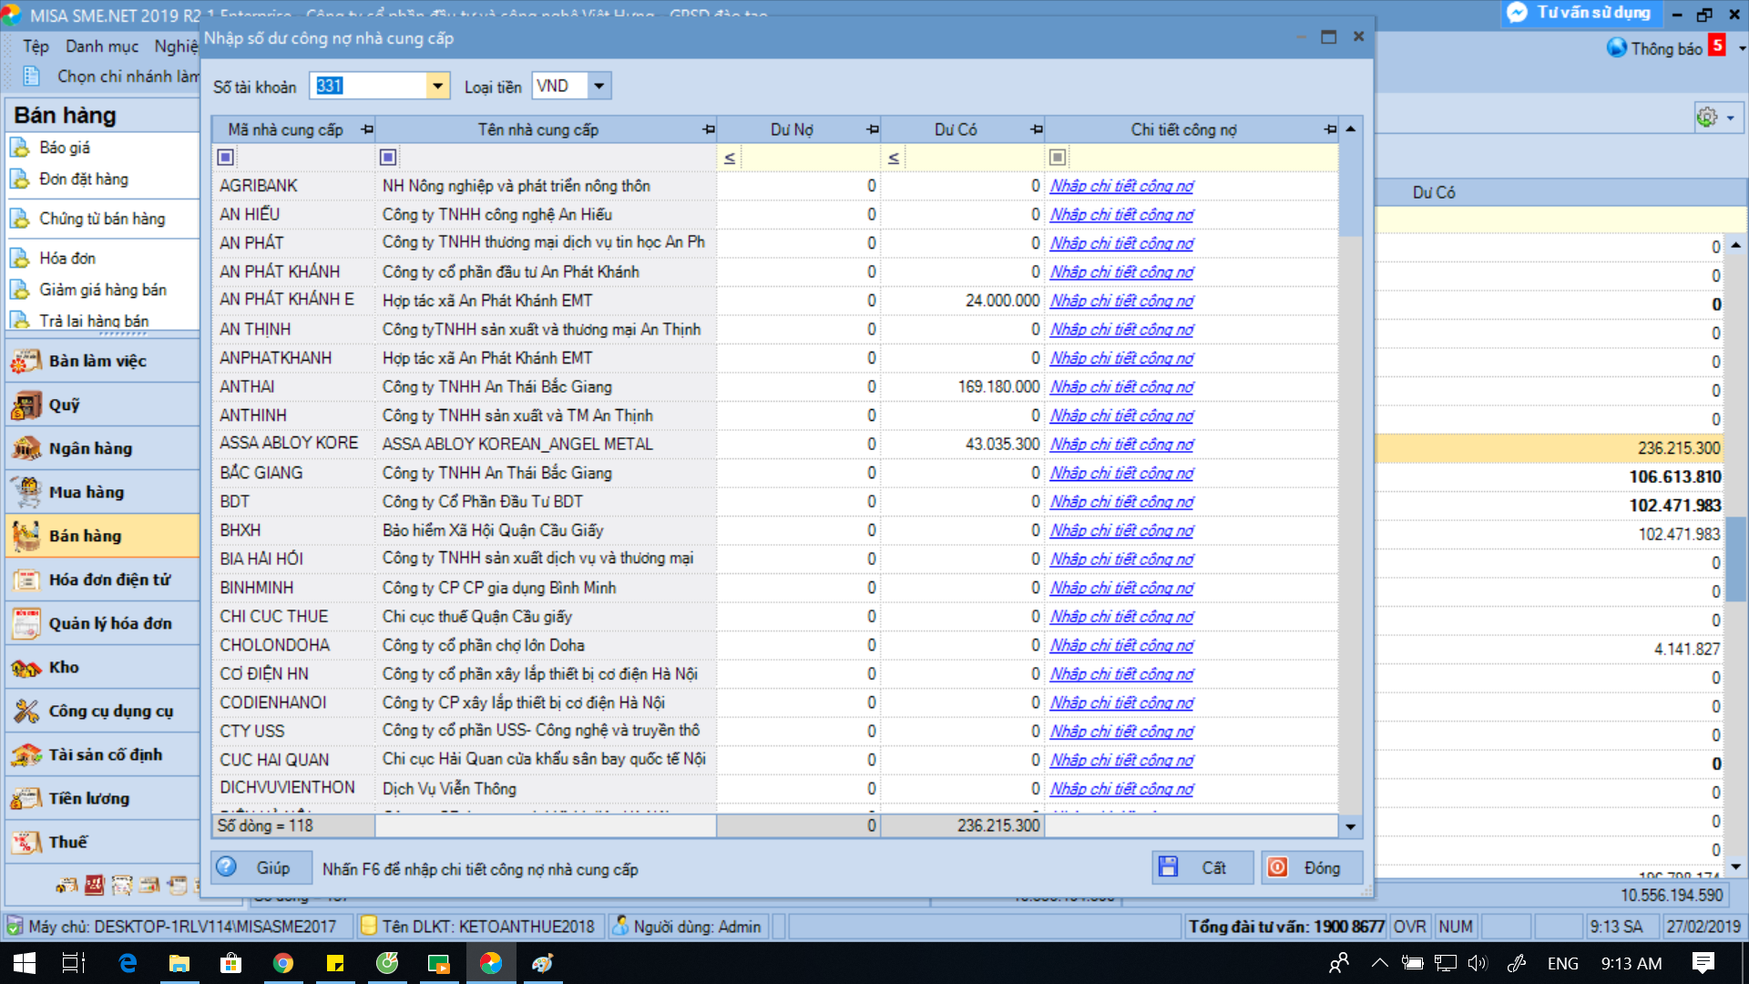The image size is (1749, 984).
Task: Expand the Số tài khoản dropdown
Action: (437, 87)
